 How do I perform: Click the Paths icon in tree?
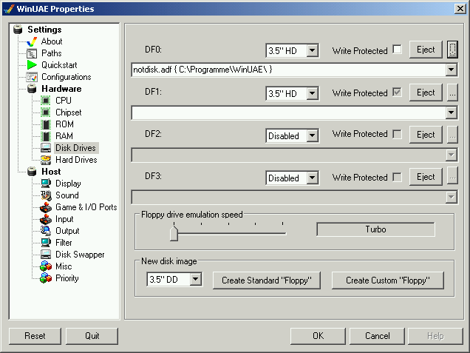(32, 53)
